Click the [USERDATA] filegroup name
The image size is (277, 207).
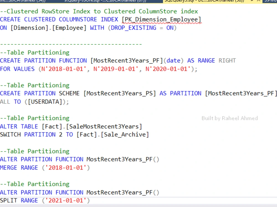point(45,102)
